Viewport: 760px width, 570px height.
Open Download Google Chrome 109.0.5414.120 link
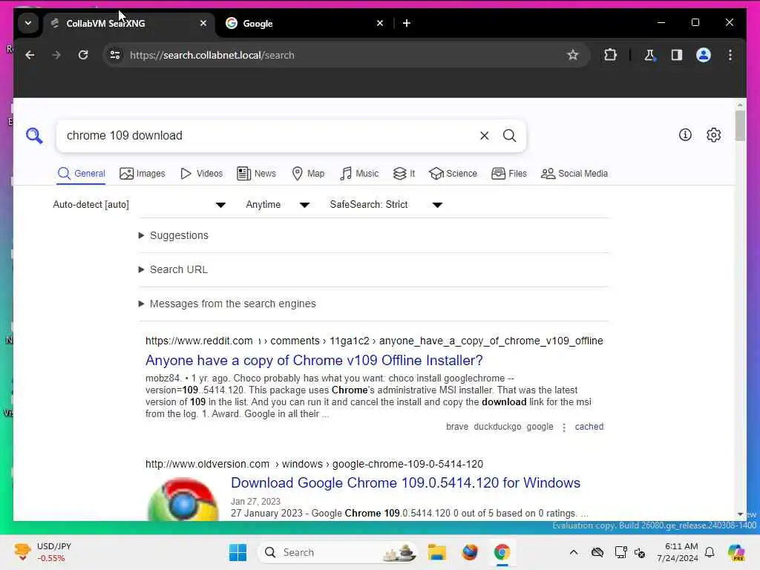coord(405,482)
